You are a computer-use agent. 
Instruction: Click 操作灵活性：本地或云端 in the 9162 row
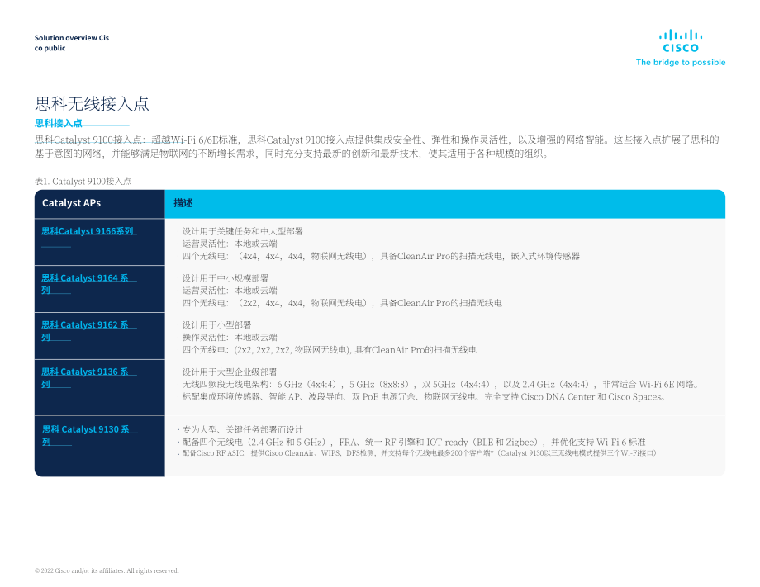pyautogui.click(x=230, y=338)
